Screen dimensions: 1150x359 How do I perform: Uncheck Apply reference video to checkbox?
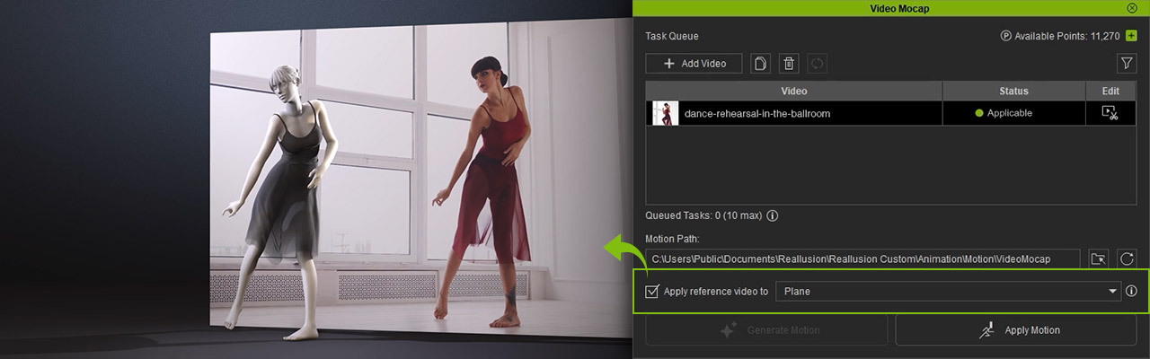pyautogui.click(x=653, y=292)
